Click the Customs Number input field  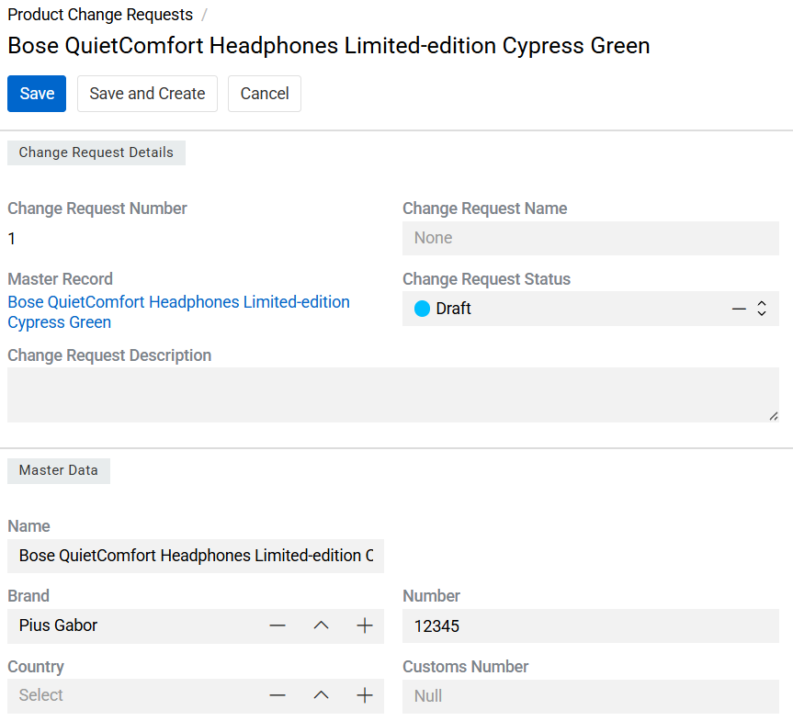click(590, 696)
